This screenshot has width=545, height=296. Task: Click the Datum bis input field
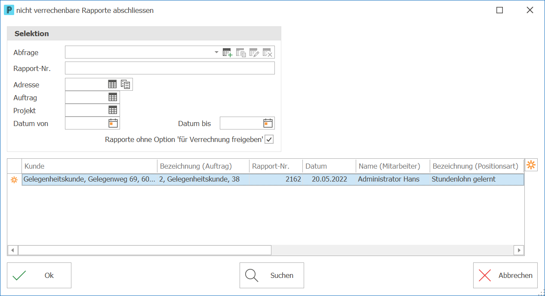pos(241,123)
